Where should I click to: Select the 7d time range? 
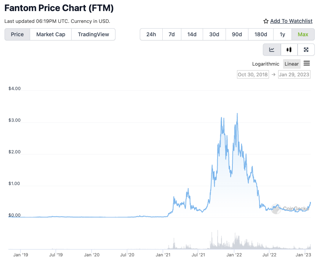(171, 34)
